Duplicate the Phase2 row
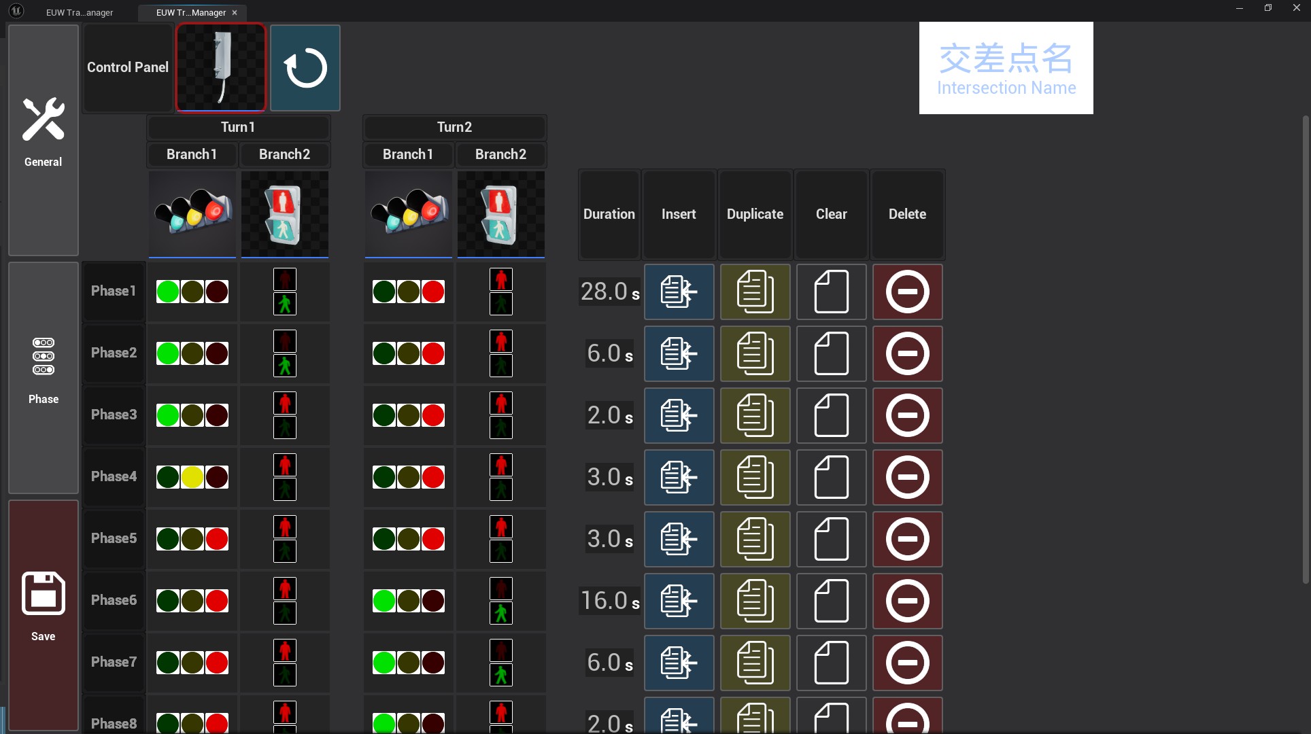1311x734 pixels. (x=755, y=353)
